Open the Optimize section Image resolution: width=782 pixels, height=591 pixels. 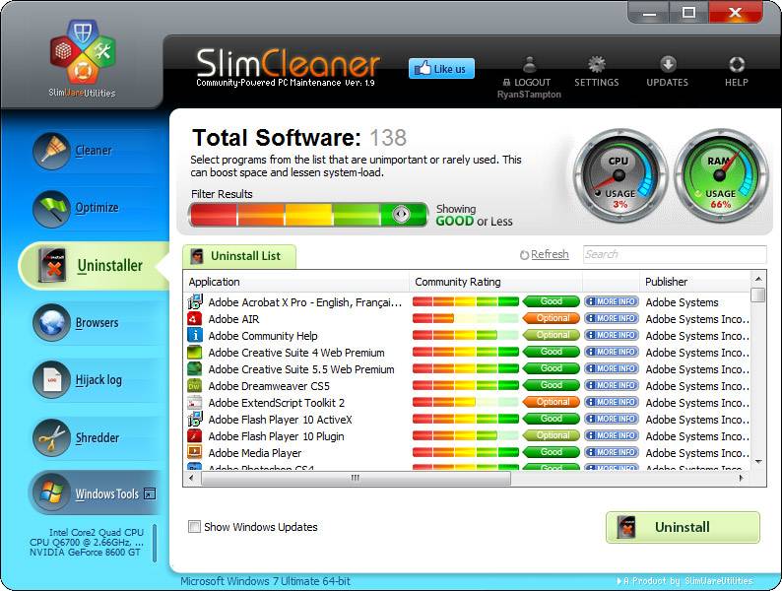pyautogui.click(x=97, y=208)
